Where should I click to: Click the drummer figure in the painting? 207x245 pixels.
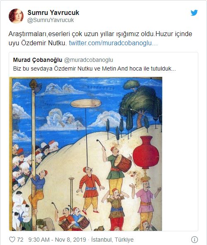pyautogui.click(x=116, y=167)
